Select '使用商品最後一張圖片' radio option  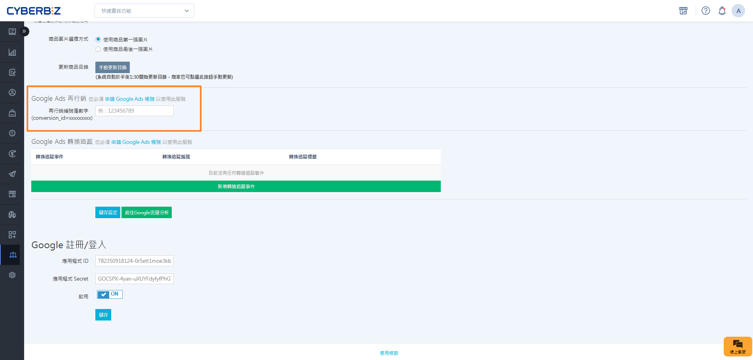[x=98, y=49]
